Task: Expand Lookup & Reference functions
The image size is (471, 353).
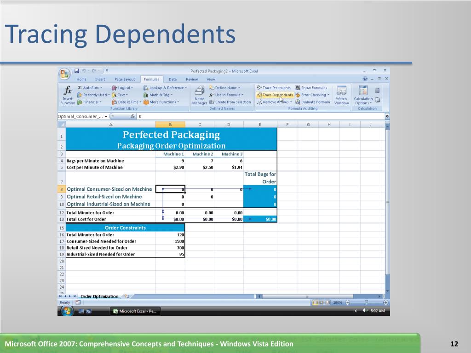Action: coord(165,88)
